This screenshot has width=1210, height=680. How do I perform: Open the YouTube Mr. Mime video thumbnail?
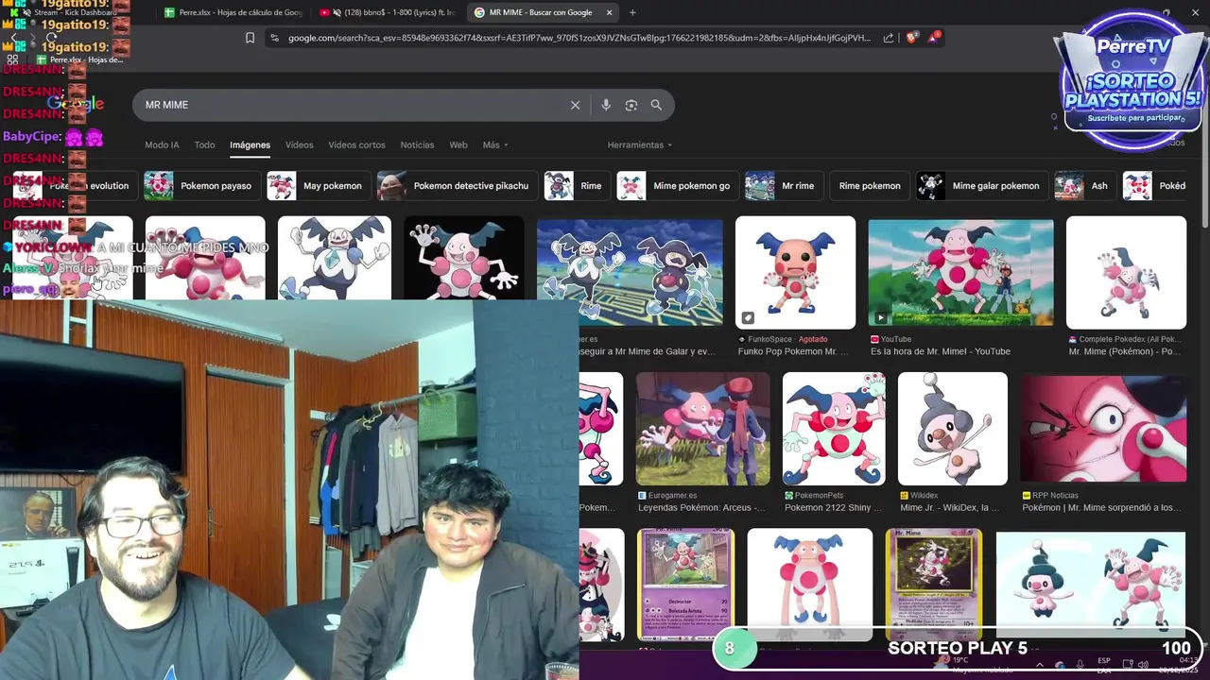(960, 272)
